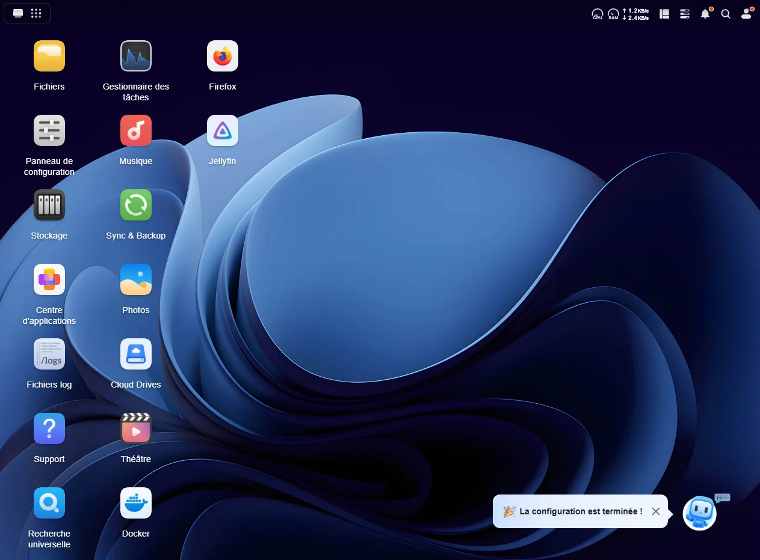
Task: Open the Docker app
Action: coord(136,504)
